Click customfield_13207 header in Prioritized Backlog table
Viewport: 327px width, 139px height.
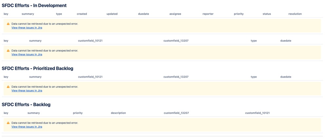click(x=176, y=77)
